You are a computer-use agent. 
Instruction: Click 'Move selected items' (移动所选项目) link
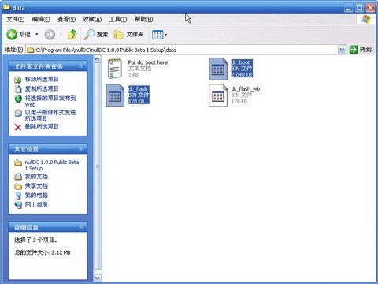pyautogui.click(x=42, y=79)
